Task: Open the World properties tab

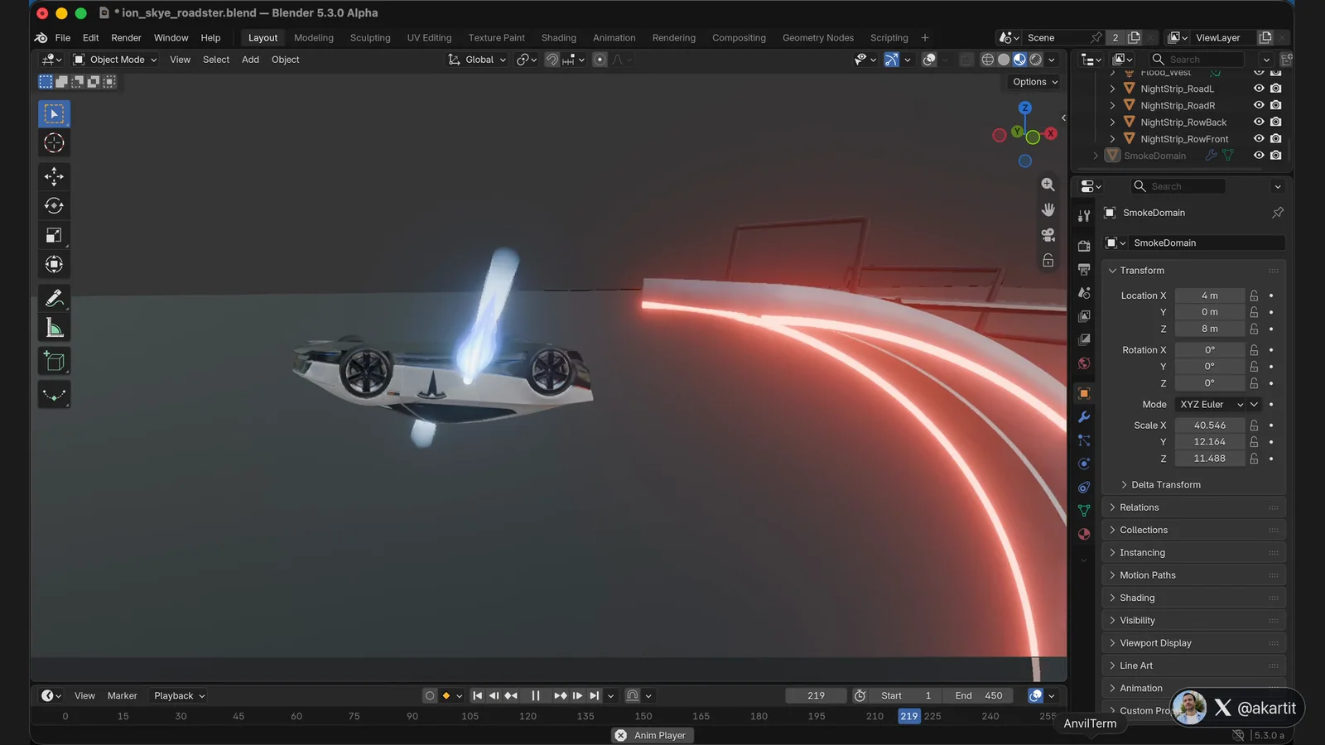Action: [1084, 363]
